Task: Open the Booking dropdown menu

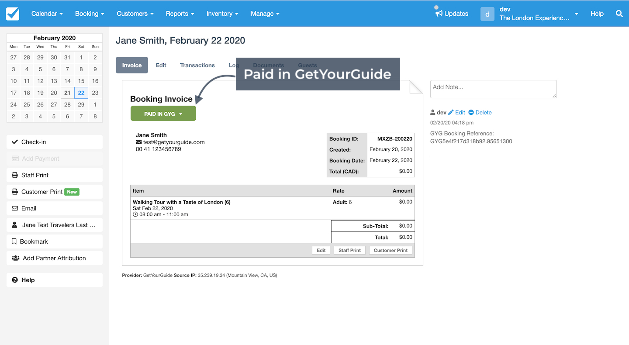Action: click(90, 14)
